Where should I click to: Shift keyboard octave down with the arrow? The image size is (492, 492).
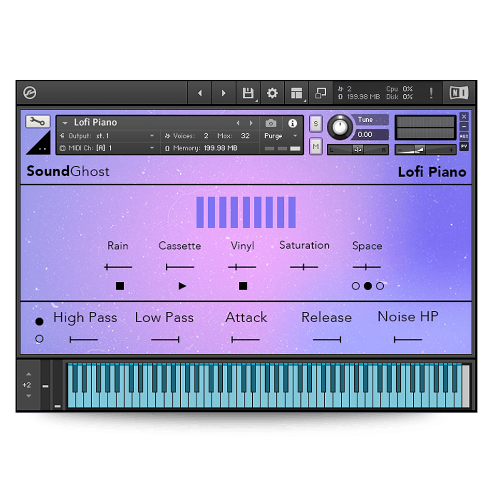click(x=28, y=396)
